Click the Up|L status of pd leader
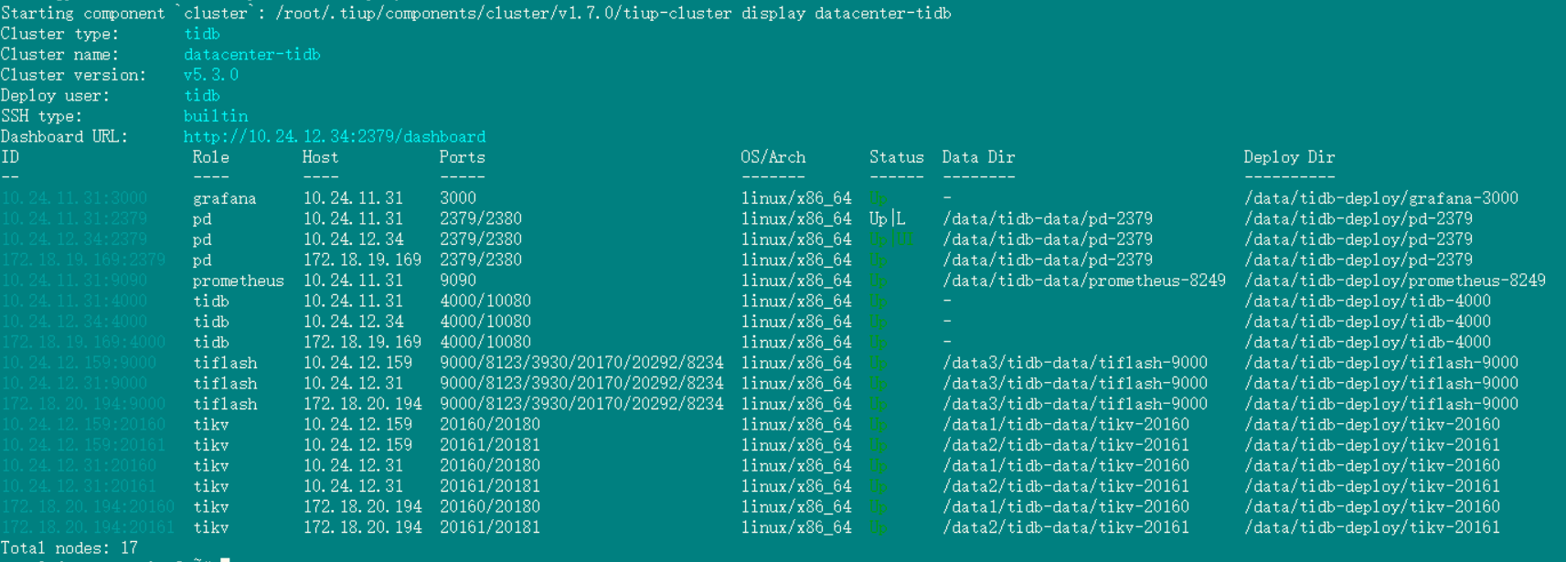The height and width of the screenshot is (562, 1566). click(x=887, y=219)
